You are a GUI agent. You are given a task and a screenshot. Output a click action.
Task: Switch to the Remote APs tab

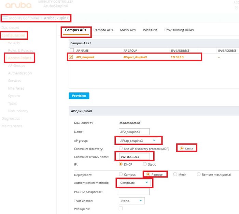pos(103,30)
